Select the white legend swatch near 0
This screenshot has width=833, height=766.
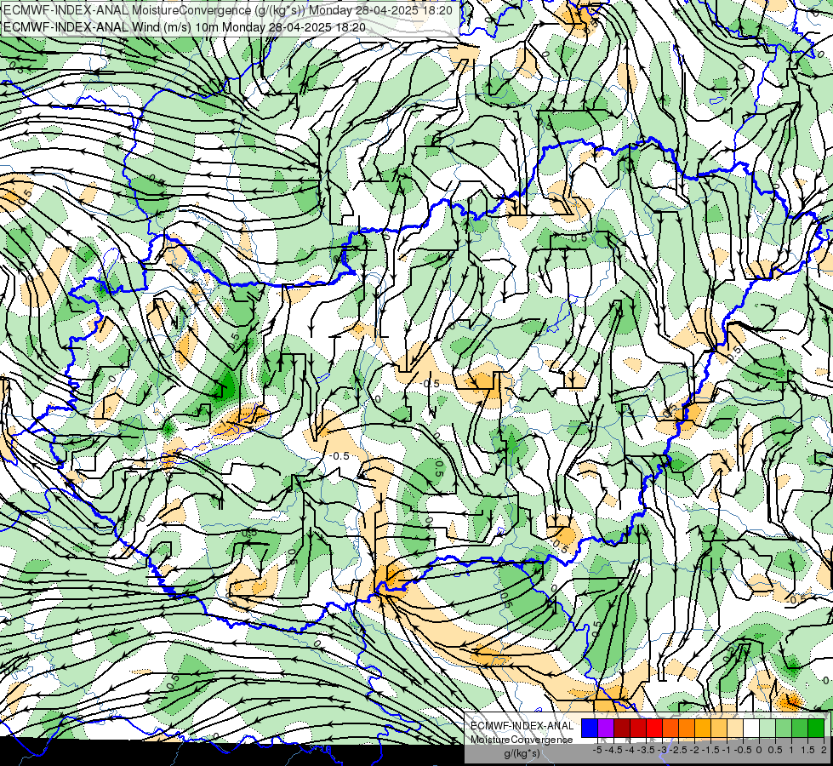pyautogui.click(x=751, y=728)
